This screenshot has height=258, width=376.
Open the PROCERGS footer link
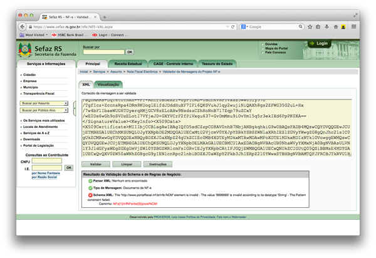pyautogui.click(x=162, y=217)
